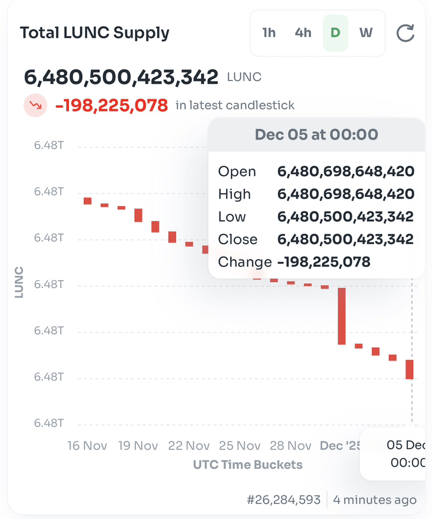Click the 19 Nov x-axis label

[x=138, y=445]
